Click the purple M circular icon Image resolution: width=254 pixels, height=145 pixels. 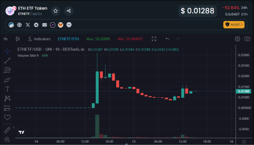[53, 25]
